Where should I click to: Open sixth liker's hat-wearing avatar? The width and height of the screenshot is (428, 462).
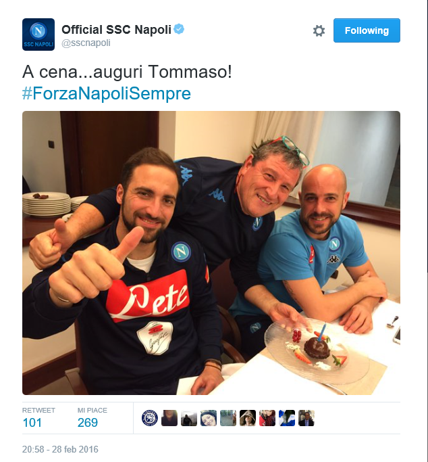click(x=248, y=418)
